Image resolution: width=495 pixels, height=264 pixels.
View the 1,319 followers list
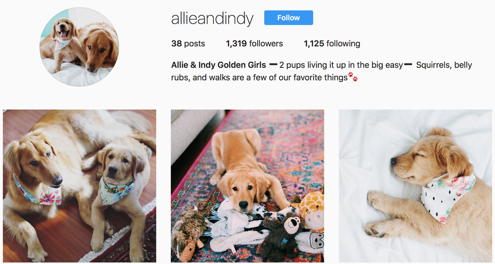(x=255, y=43)
